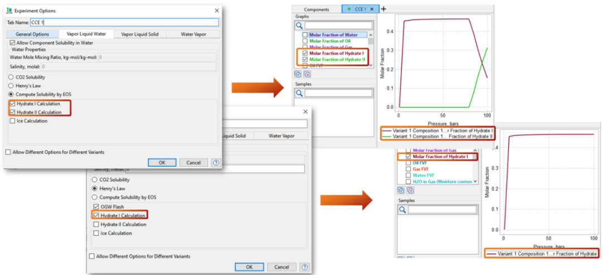The height and width of the screenshot is (275, 603).
Task: Toggle the OGW Flash checkbox
Action: point(96,206)
